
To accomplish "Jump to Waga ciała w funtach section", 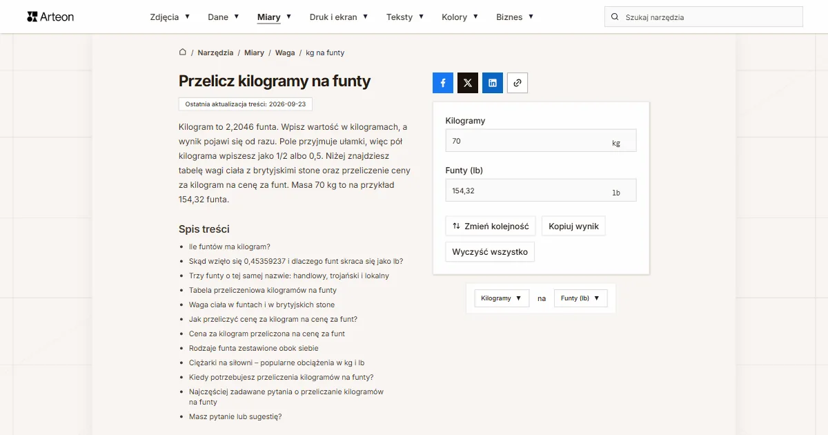I will (262, 304).
